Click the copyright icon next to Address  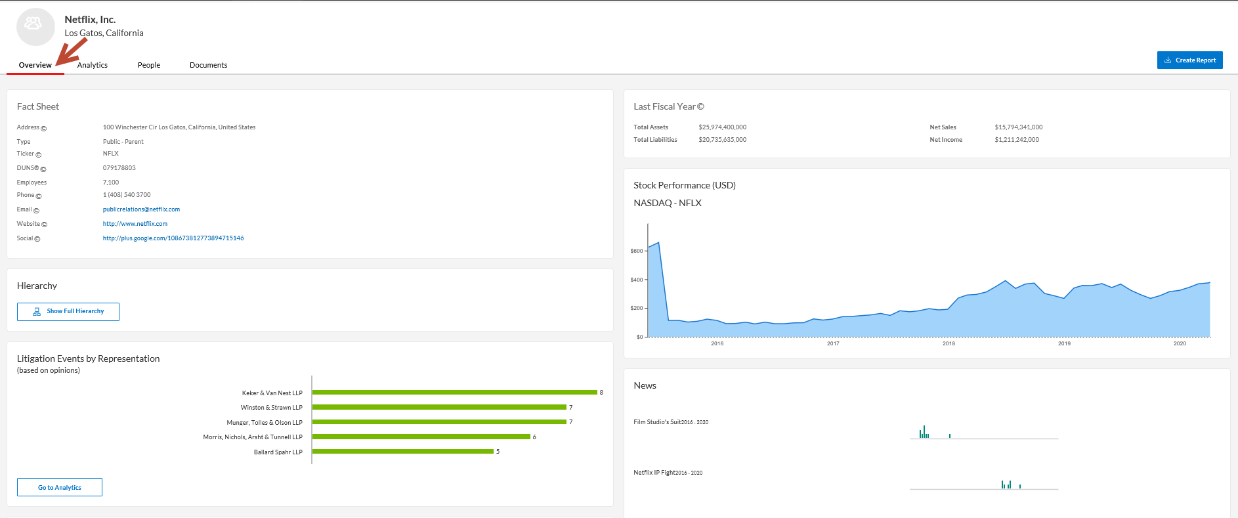pyautogui.click(x=44, y=129)
